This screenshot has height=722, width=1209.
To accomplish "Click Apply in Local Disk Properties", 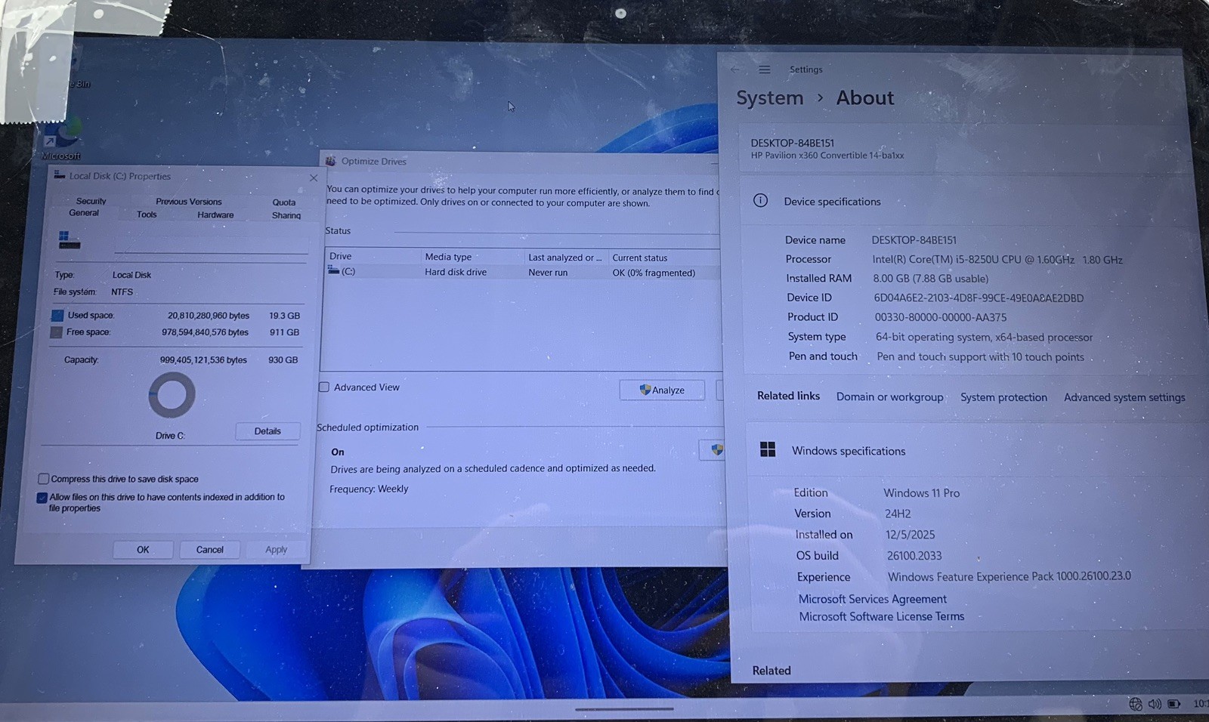I will (x=276, y=550).
